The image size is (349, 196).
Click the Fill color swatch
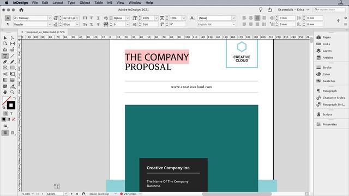pyautogui.click(x=7, y=101)
